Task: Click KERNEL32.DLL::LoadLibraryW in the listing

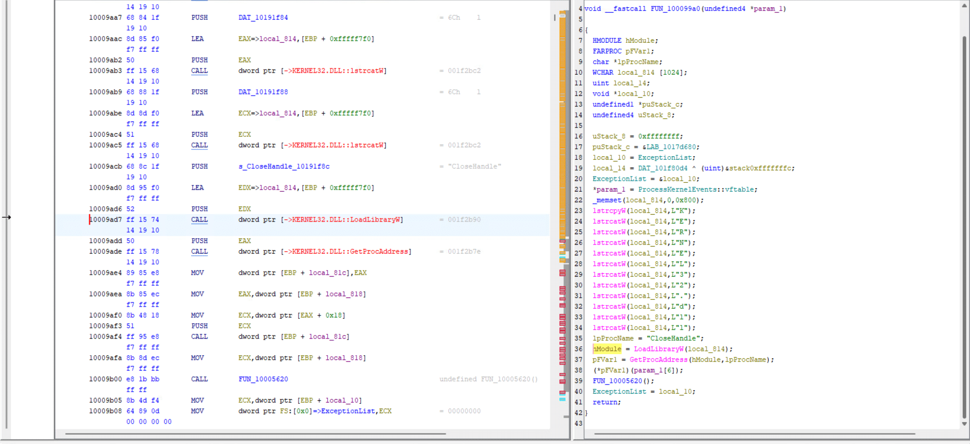Action: coord(346,220)
